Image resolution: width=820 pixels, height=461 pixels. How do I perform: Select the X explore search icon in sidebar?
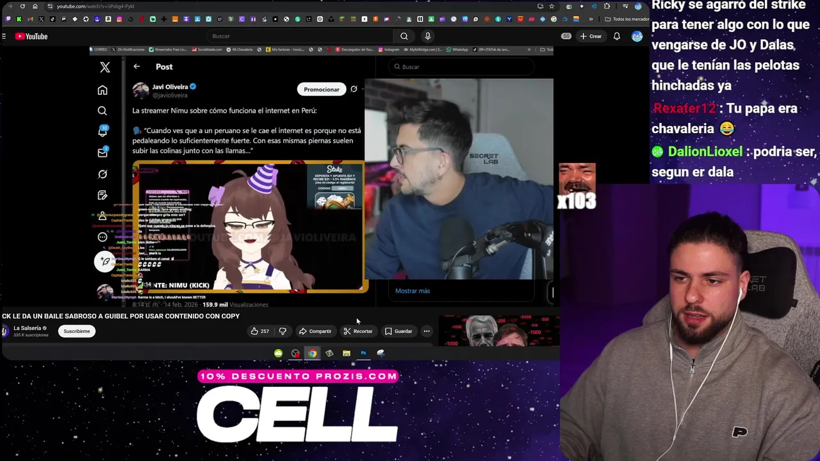coord(102,111)
